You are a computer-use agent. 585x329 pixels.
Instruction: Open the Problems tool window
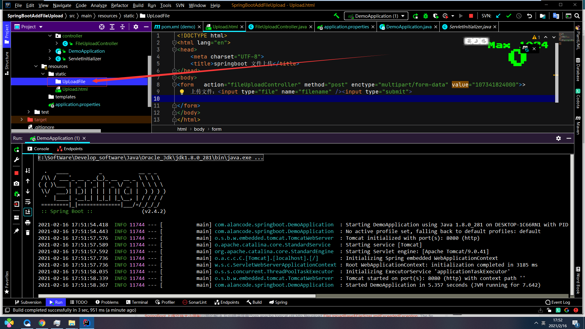(x=107, y=302)
